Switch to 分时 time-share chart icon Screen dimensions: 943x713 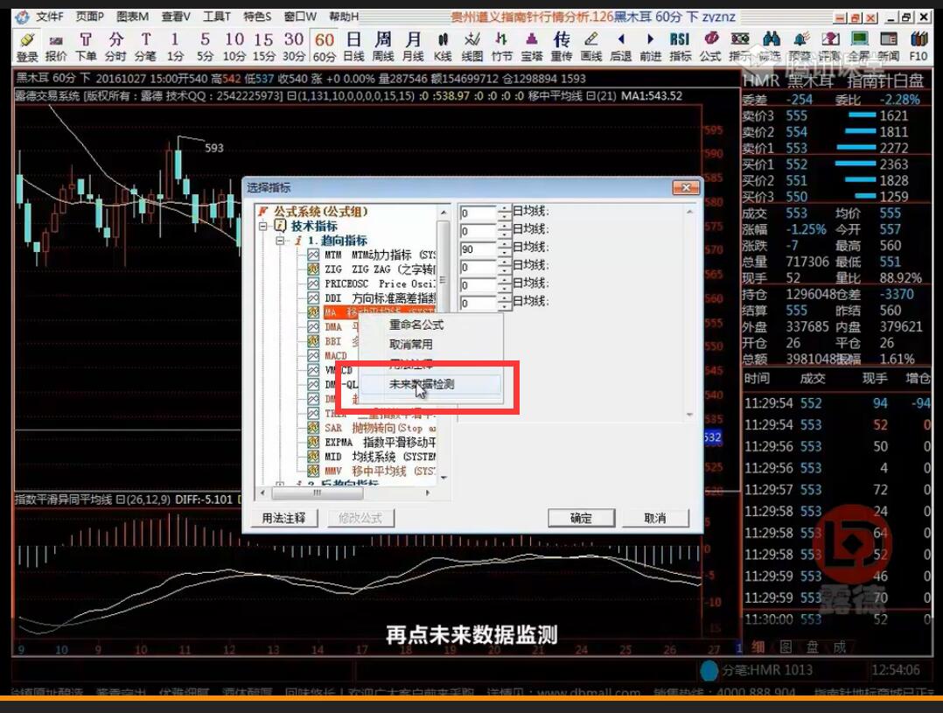coord(115,46)
